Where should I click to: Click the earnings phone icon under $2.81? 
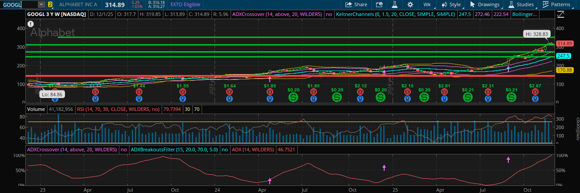(x=444, y=91)
